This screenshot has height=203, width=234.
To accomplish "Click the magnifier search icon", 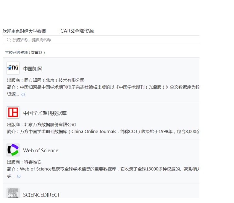I will [x=9, y=40].
